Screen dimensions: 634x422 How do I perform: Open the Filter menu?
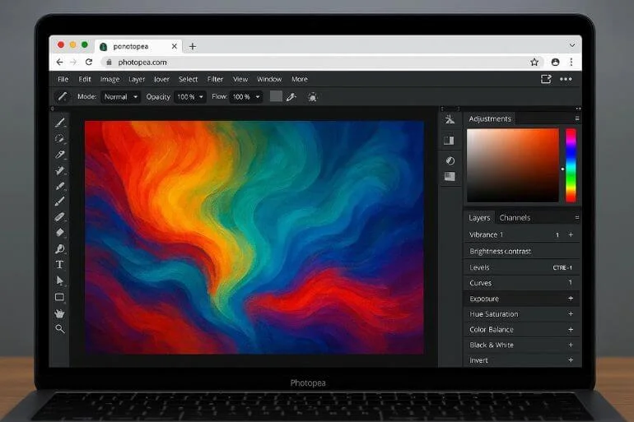point(215,79)
